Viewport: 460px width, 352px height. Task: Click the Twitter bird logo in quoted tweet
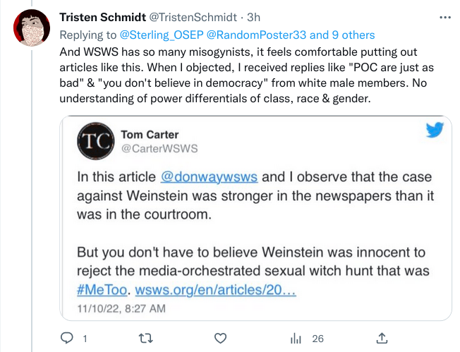pyautogui.click(x=435, y=130)
